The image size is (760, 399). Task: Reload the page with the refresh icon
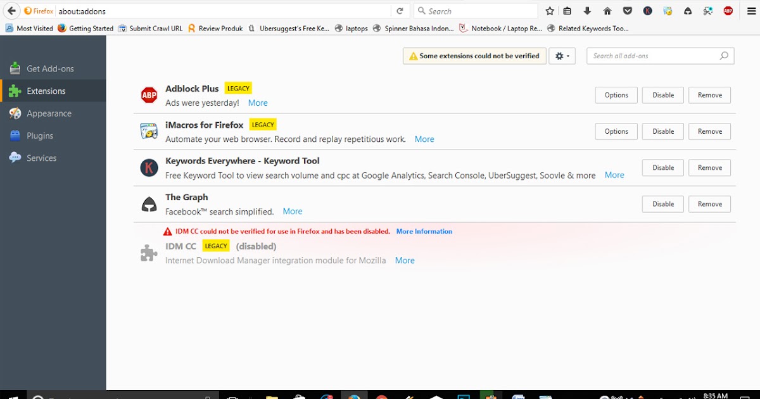pyautogui.click(x=400, y=11)
